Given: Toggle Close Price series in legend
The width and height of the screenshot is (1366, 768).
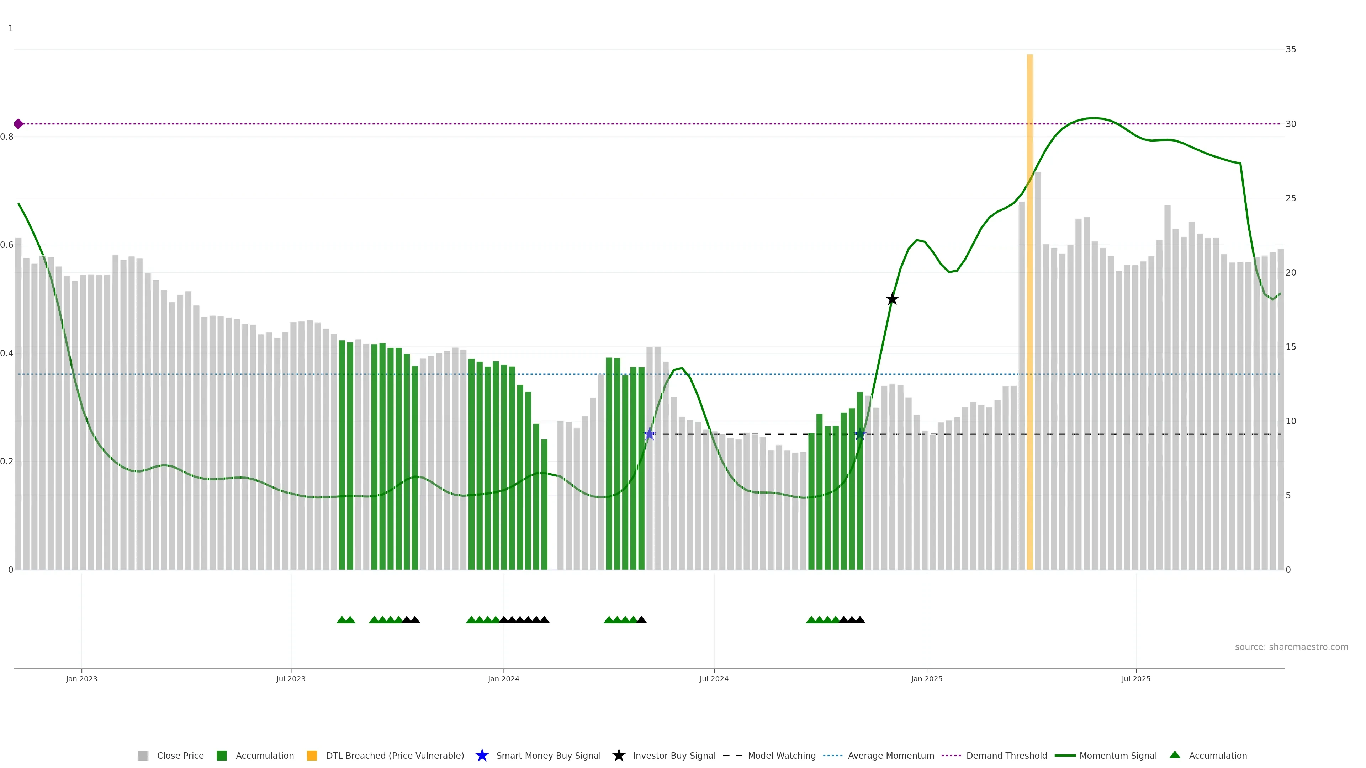Looking at the screenshot, I should click(x=180, y=756).
